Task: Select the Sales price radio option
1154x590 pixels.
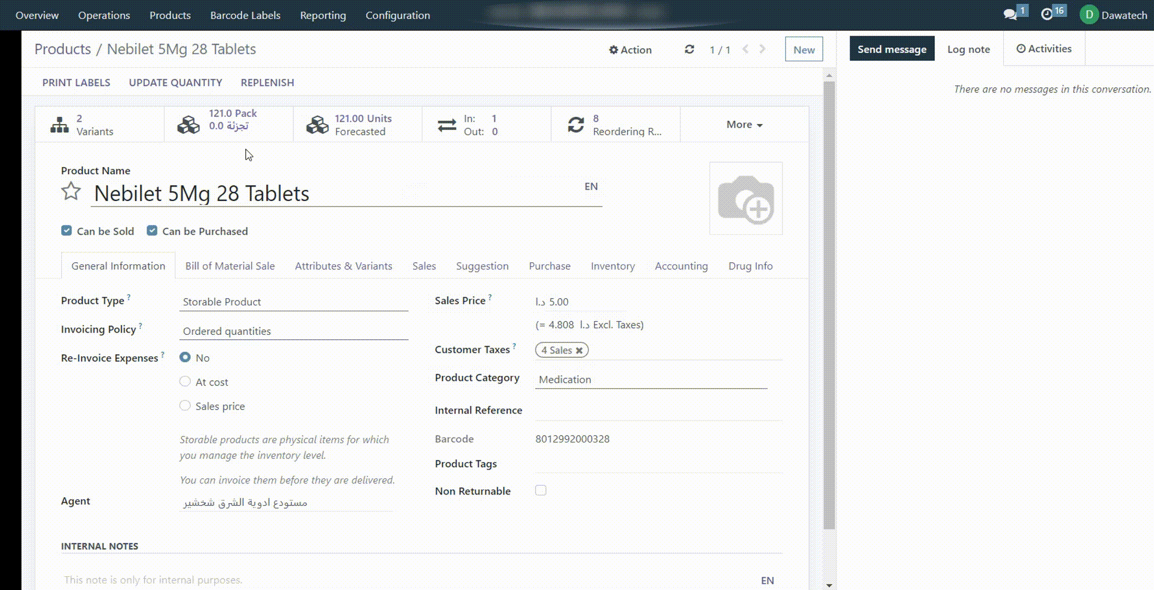Action: click(x=185, y=405)
